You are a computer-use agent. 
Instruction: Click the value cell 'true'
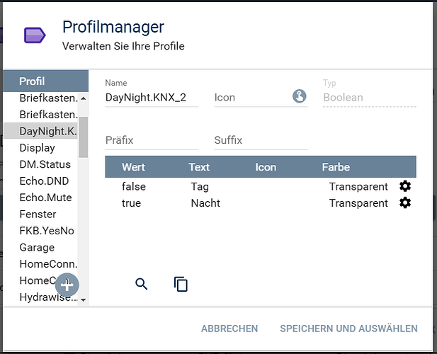pos(131,203)
